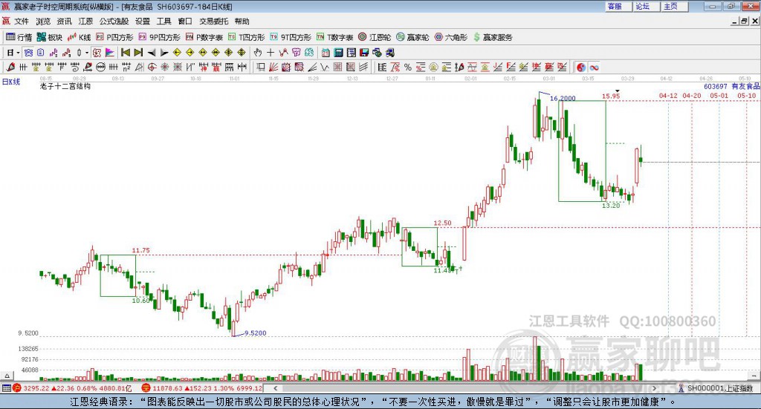Select the crosshair target circle tool

click(152, 68)
